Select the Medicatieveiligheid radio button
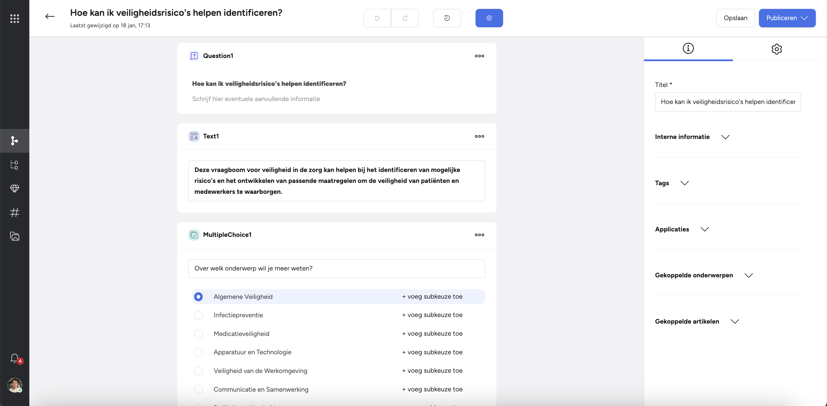The height and width of the screenshot is (406, 827). [x=198, y=334]
